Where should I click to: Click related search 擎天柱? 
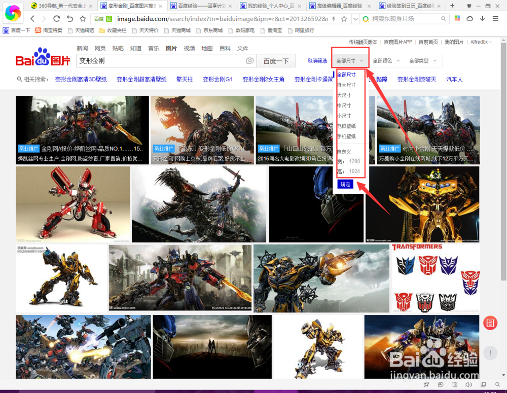click(185, 79)
